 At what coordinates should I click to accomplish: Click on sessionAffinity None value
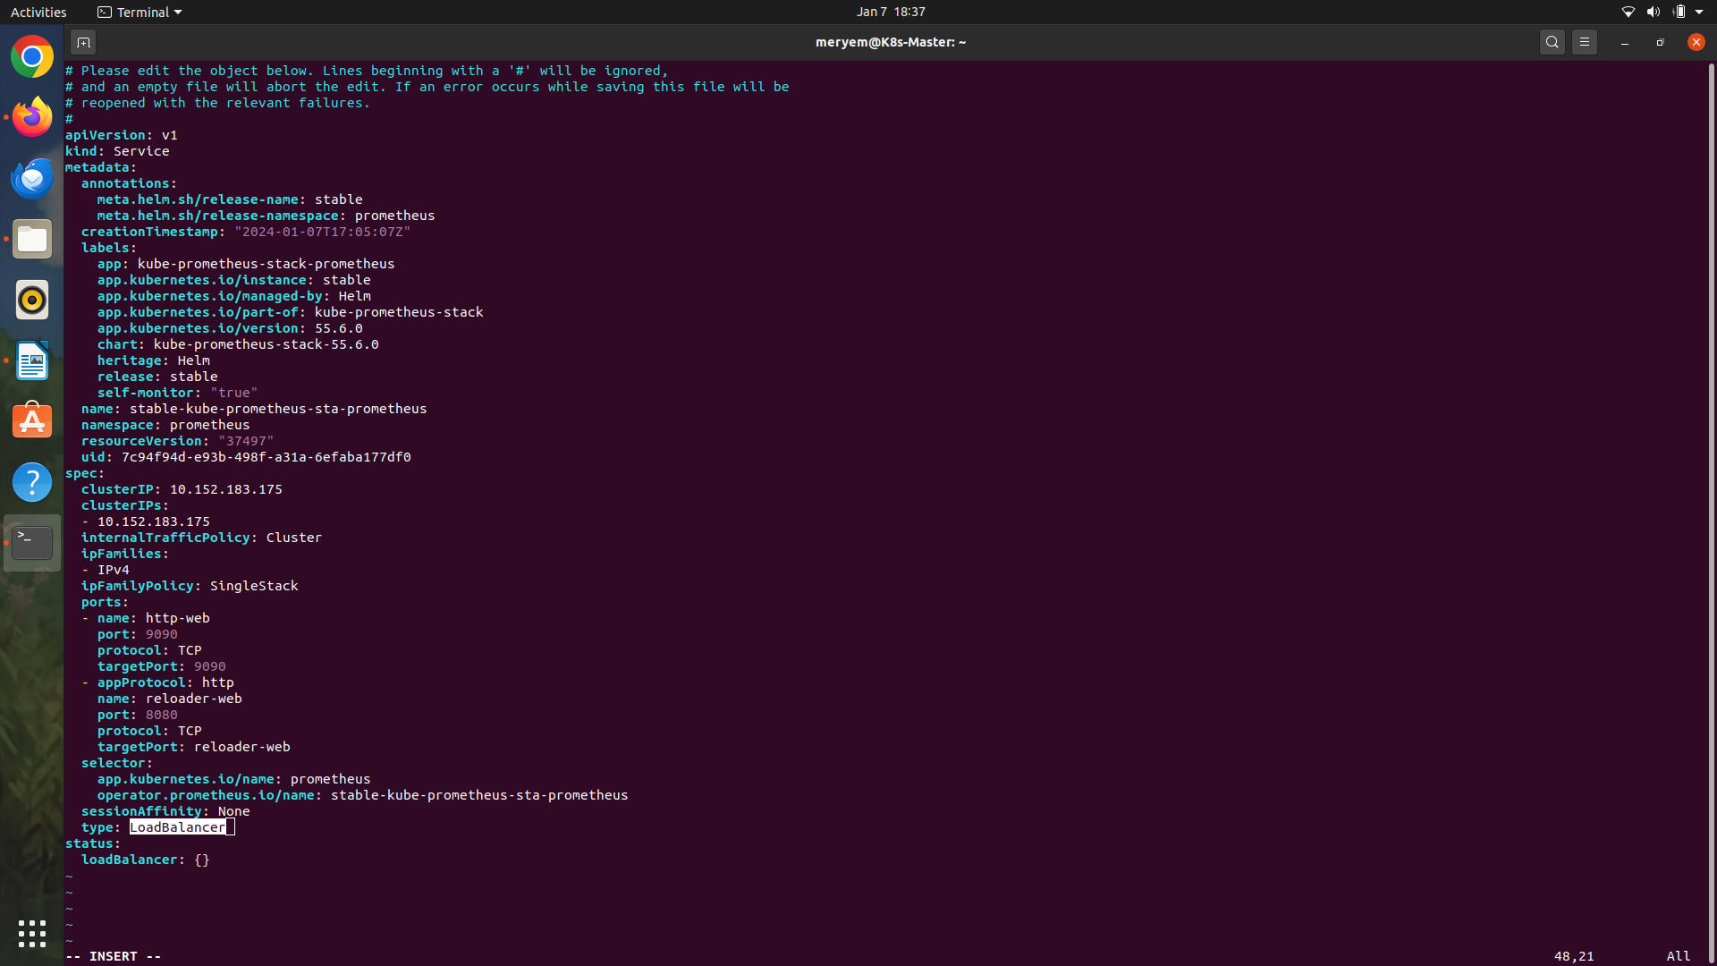pyautogui.click(x=233, y=811)
